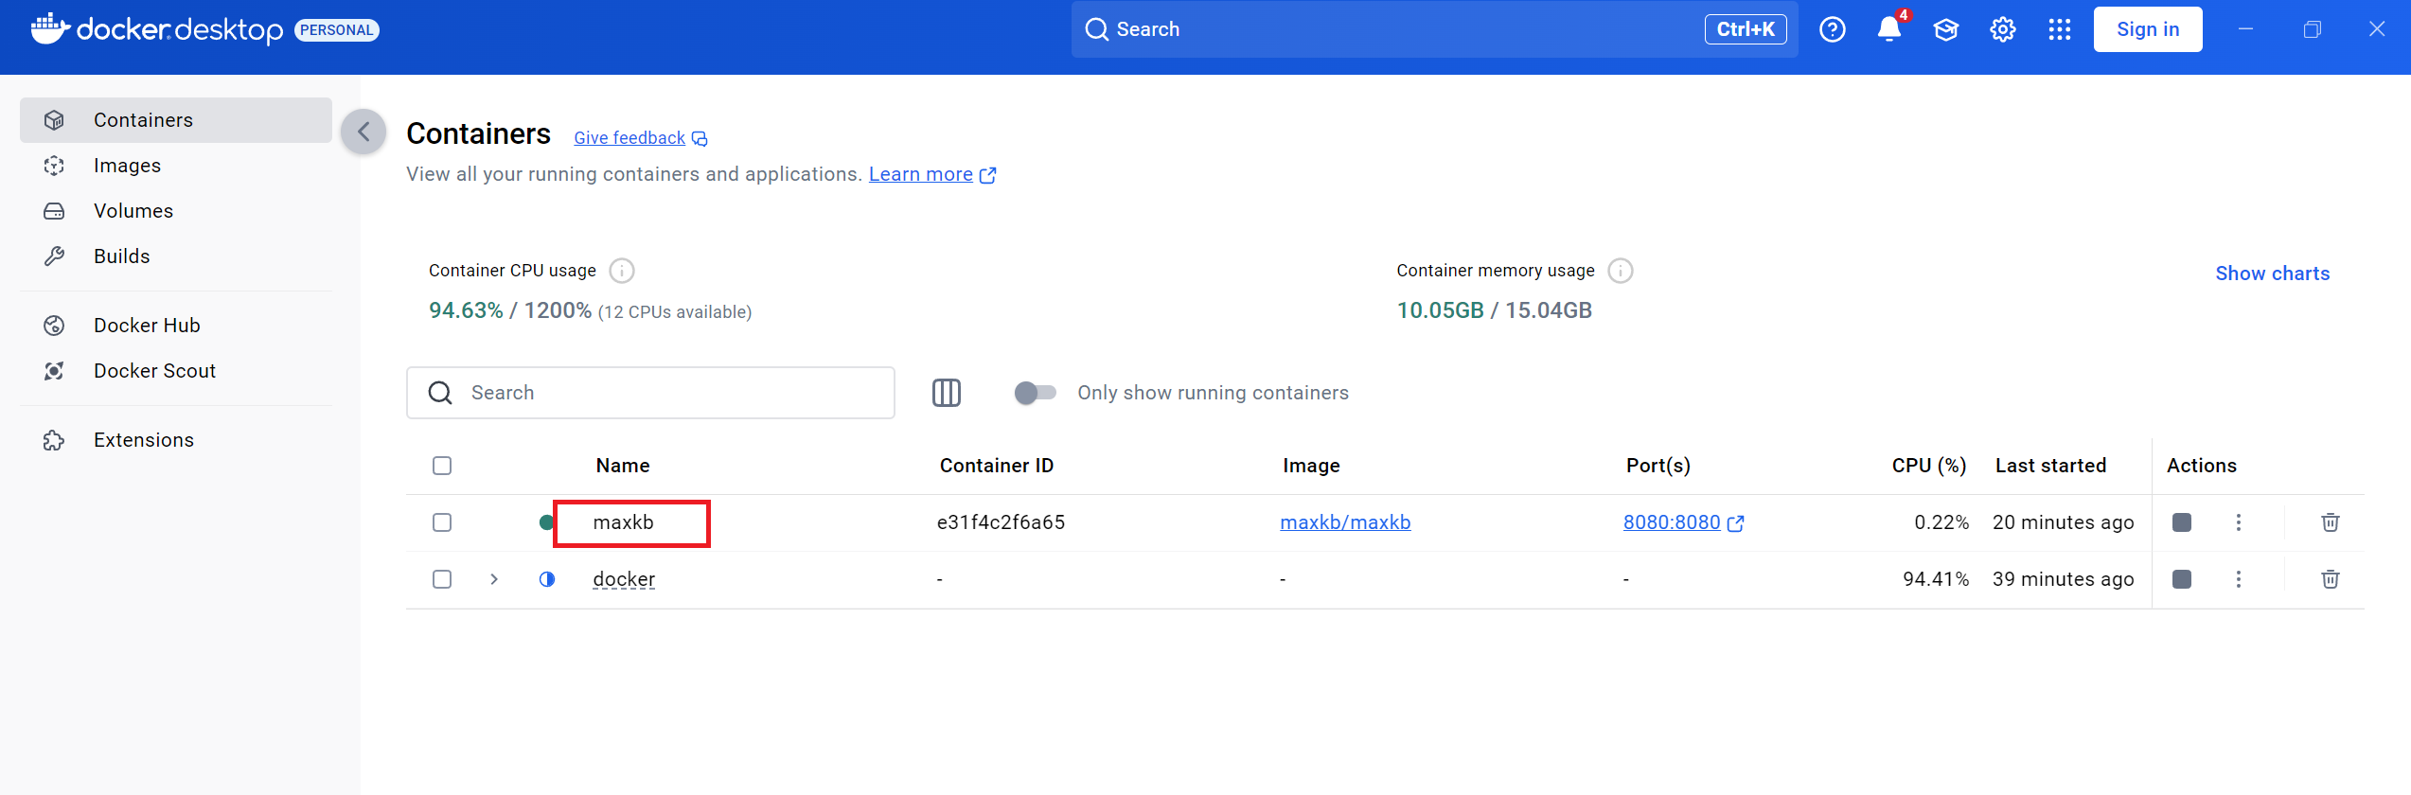
Task: Click the search magnifier in top bar
Action: [1096, 29]
